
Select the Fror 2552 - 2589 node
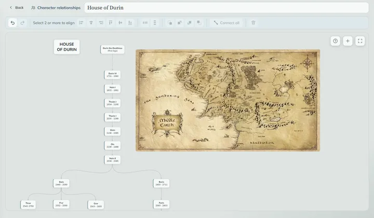(x=61, y=204)
